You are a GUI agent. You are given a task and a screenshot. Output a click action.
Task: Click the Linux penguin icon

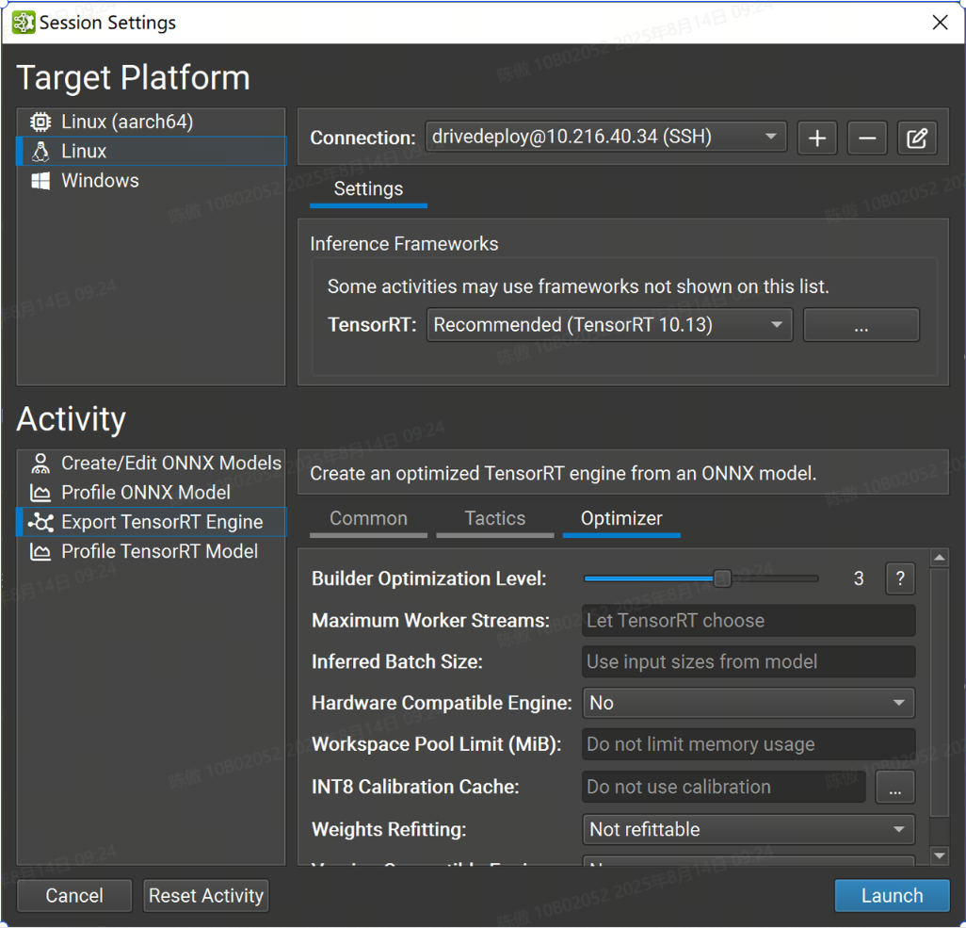pyautogui.click(x=40, y=151)
